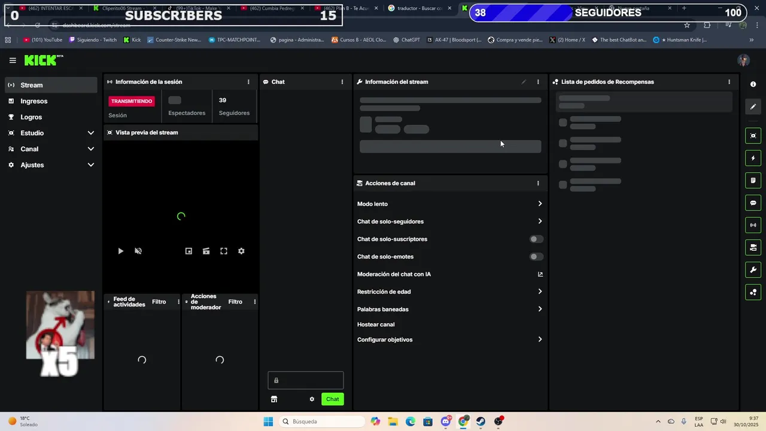766x431 pixels.
Task: Open Acciones de canal three-dot menu
Action: click(538, 183)
